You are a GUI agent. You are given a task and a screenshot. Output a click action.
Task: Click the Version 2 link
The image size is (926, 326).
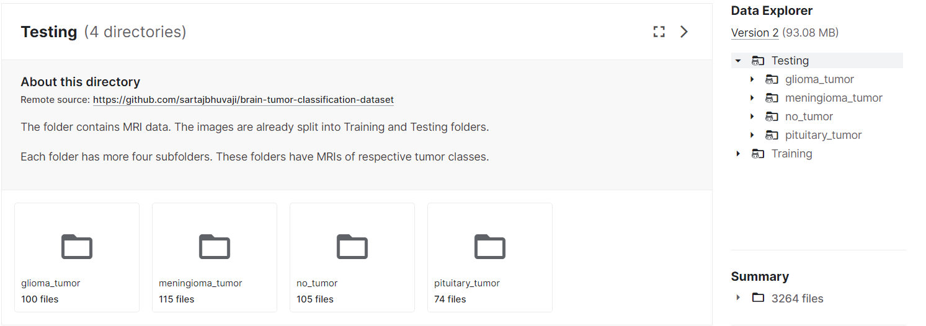754,33
